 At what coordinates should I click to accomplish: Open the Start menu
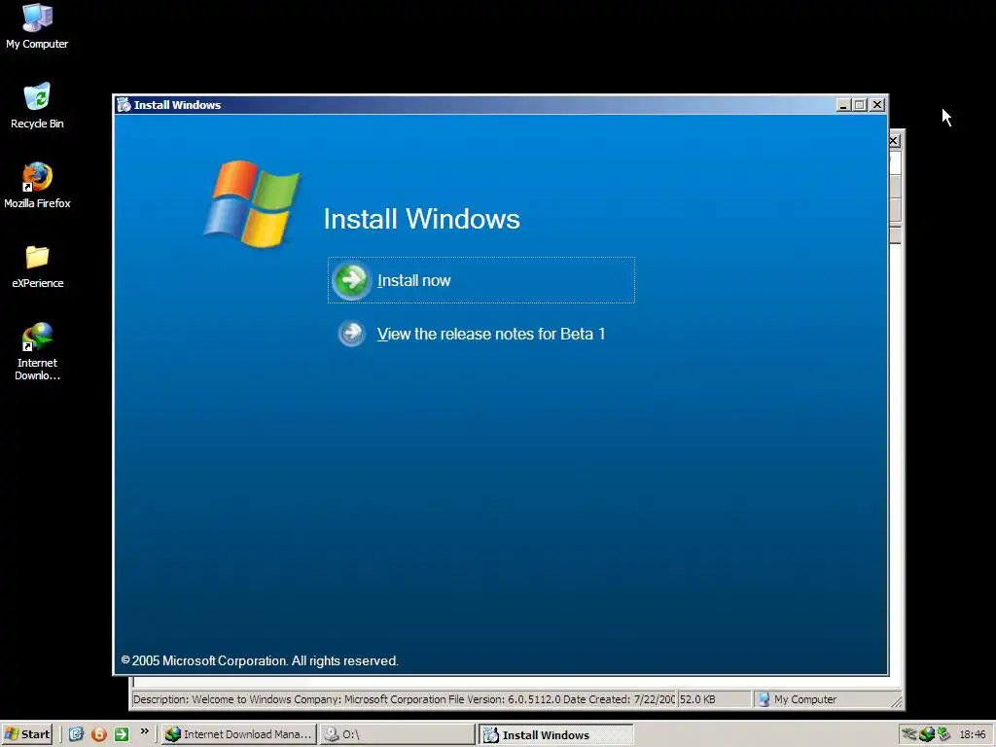click(26, 734)
